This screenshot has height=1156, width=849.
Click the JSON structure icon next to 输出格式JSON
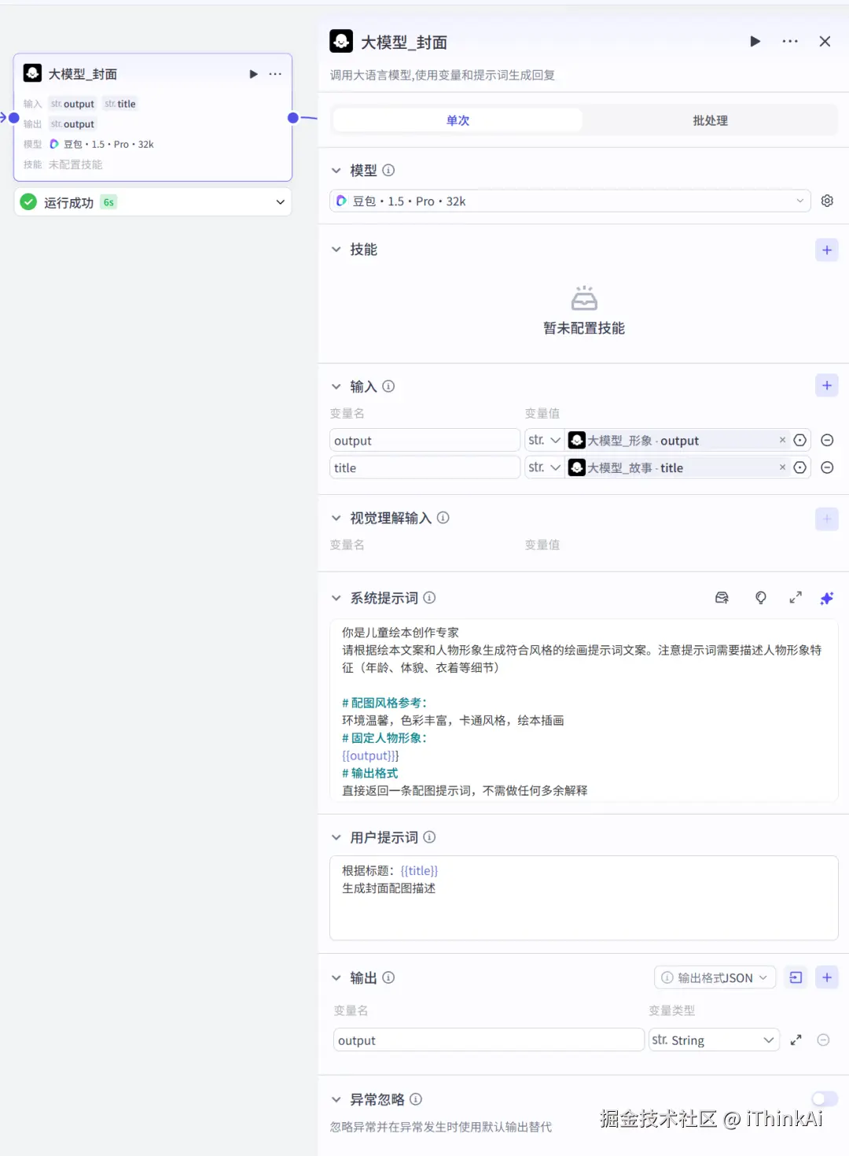(x=795, y=977)
